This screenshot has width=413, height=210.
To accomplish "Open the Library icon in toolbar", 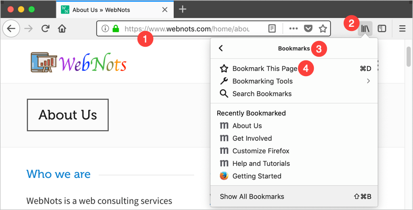I will tap(365, 28).
